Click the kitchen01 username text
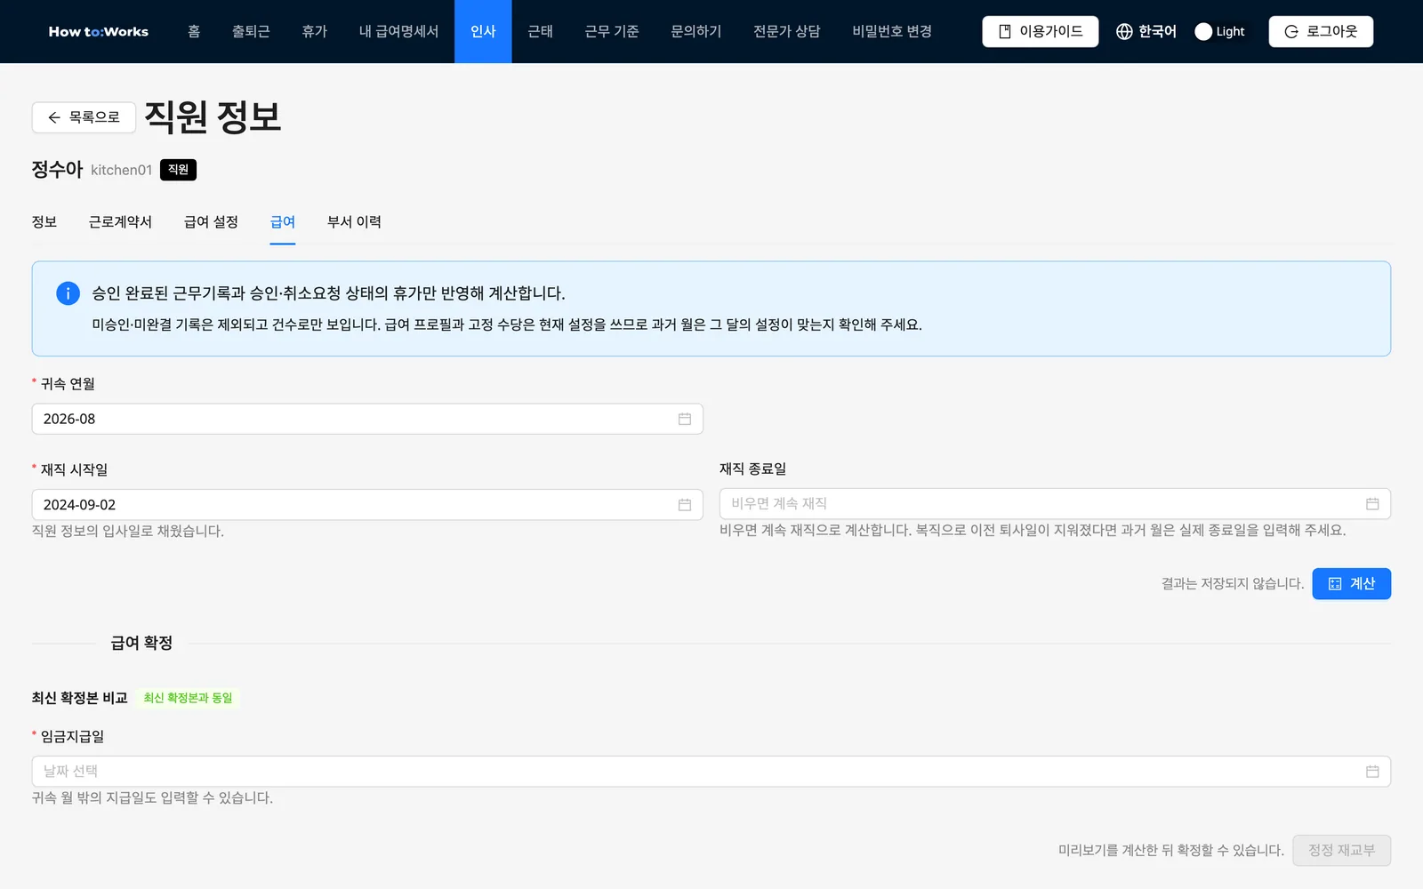Image resolution: width=1423 pixels, height=889 pixels. point(122,170)
